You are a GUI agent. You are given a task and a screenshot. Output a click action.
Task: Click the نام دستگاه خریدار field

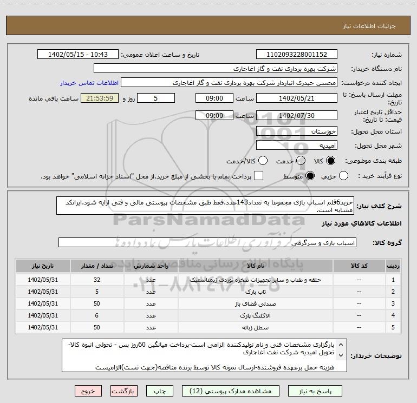point(216,68)
